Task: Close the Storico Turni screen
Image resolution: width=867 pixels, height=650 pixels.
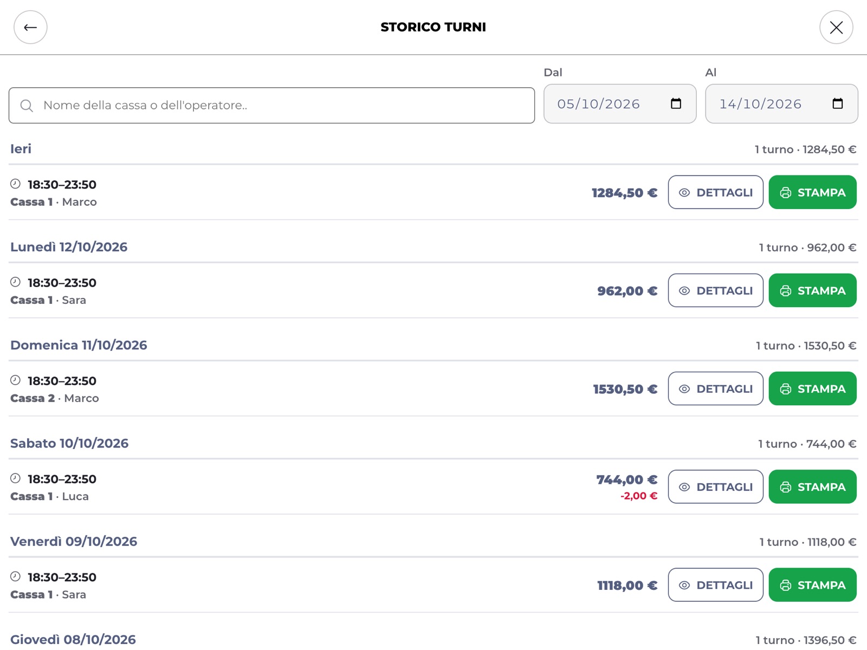Action: click(836, 27)
